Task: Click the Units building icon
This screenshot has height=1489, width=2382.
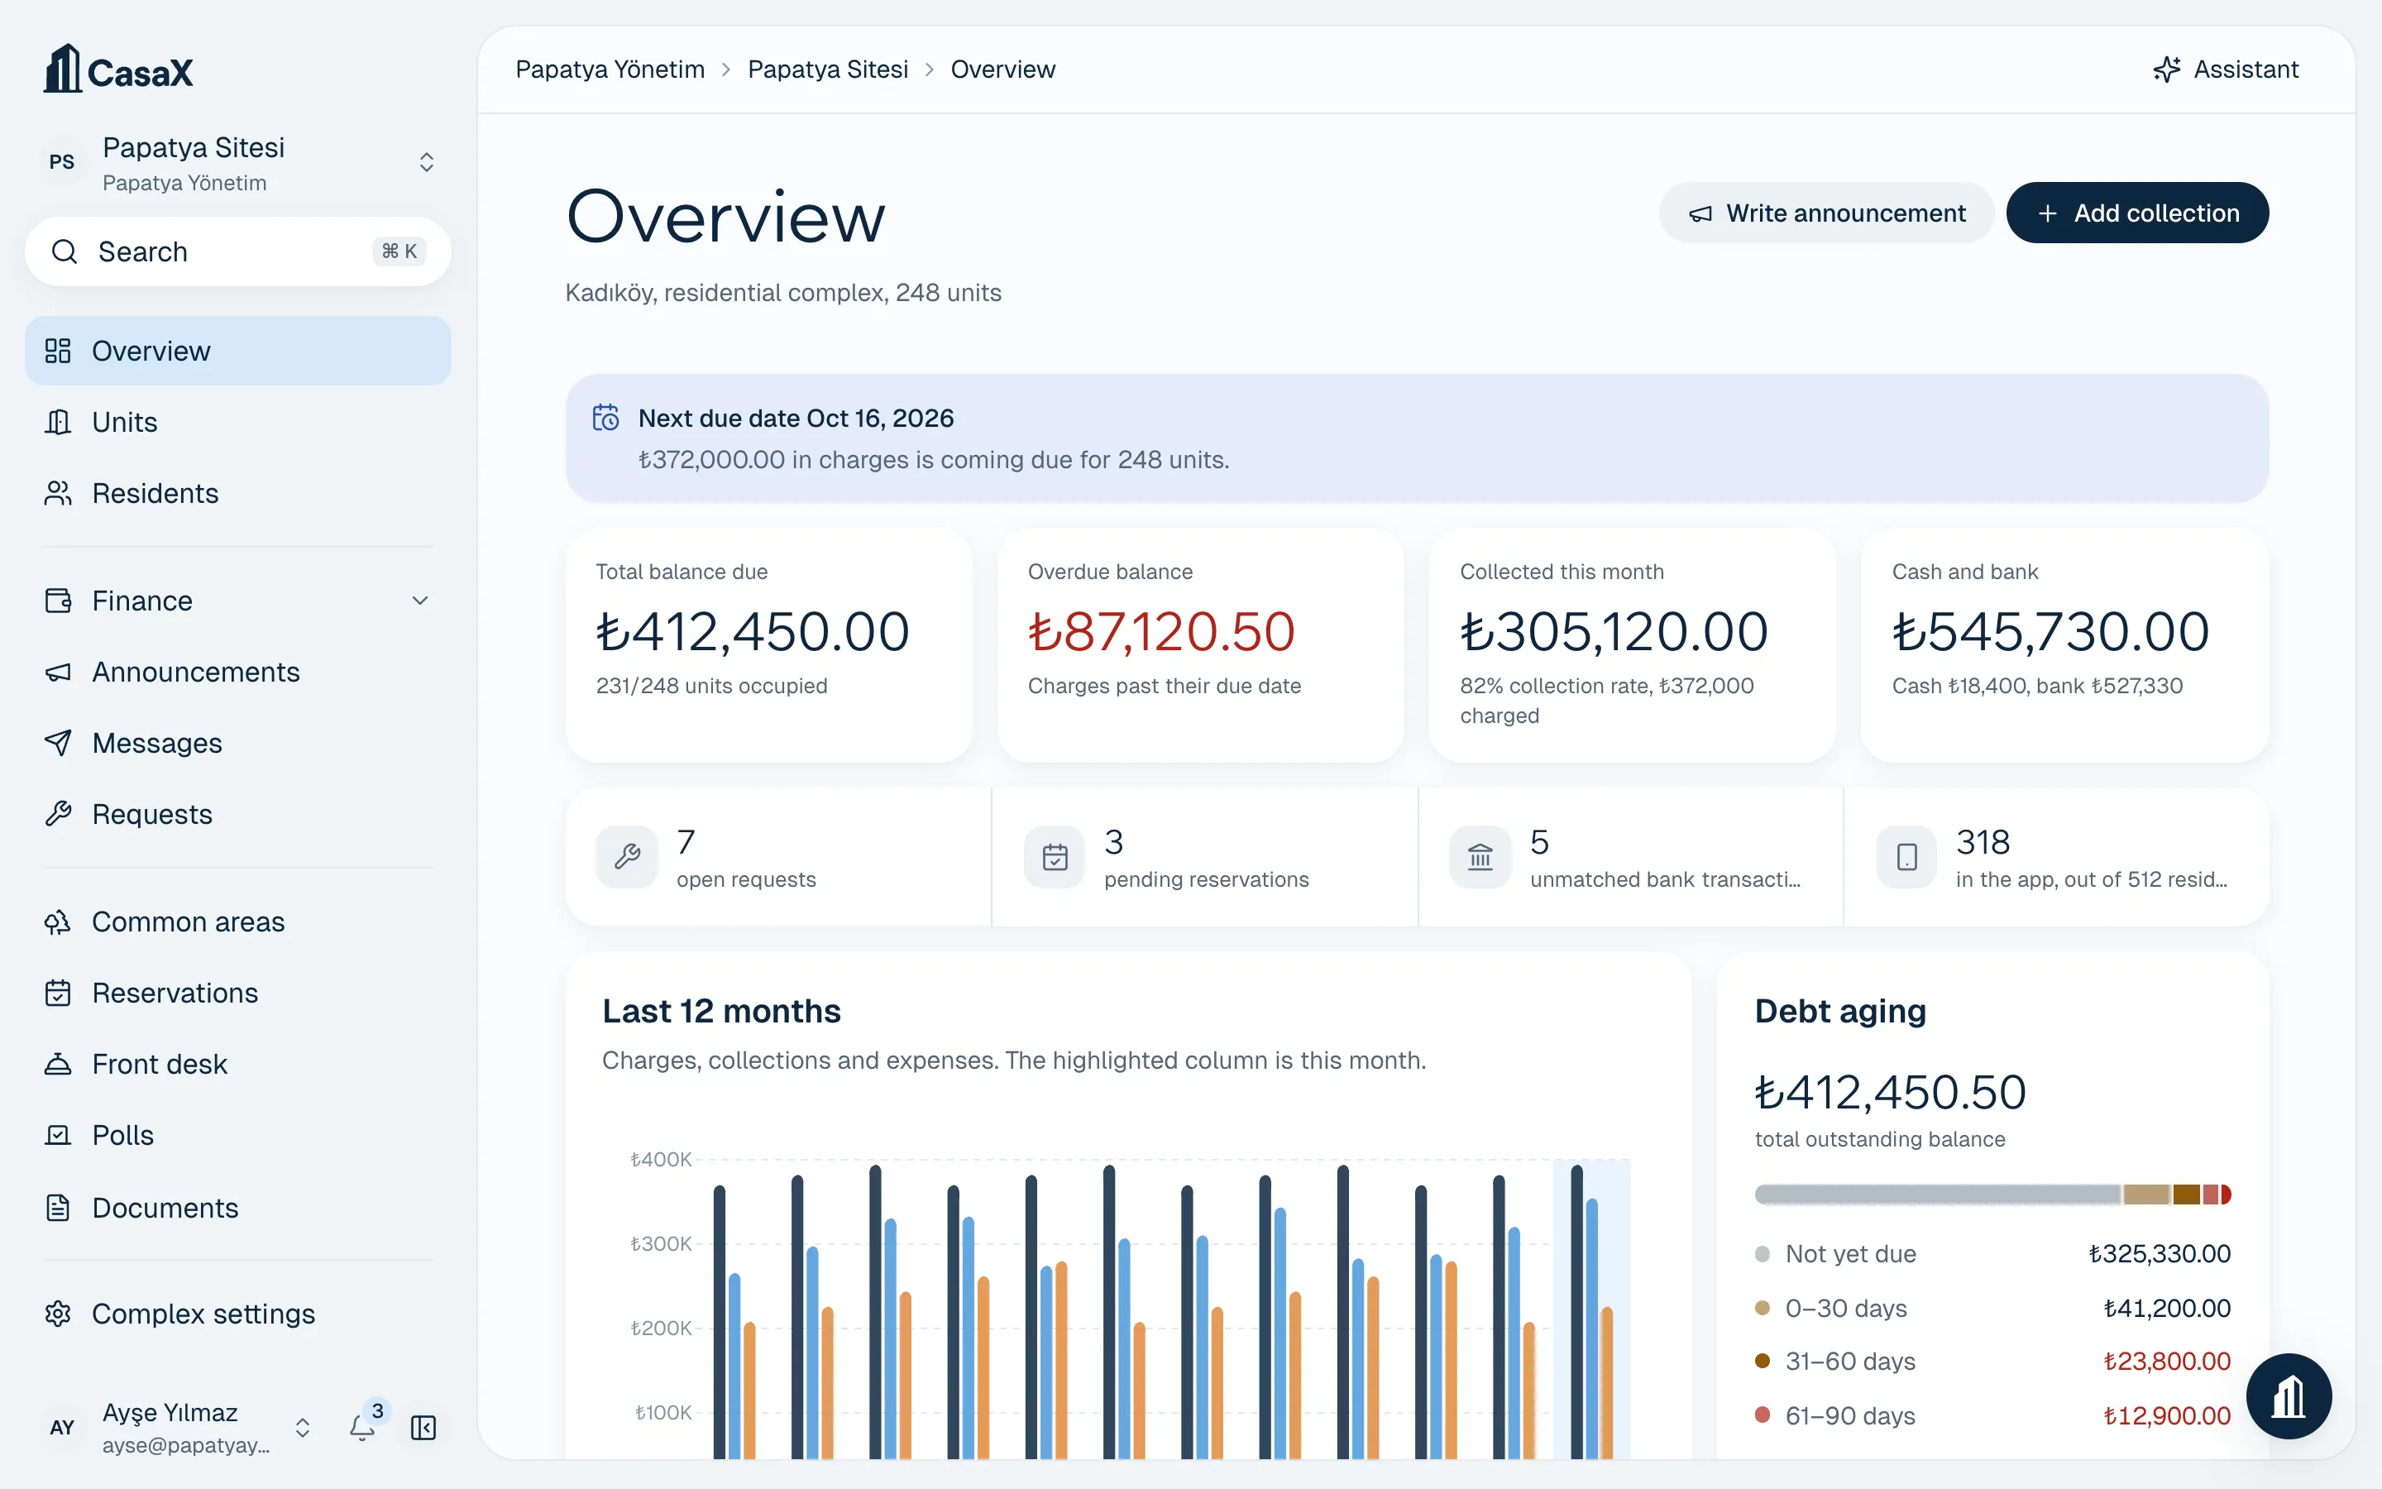Action: (x=58, y=422)
